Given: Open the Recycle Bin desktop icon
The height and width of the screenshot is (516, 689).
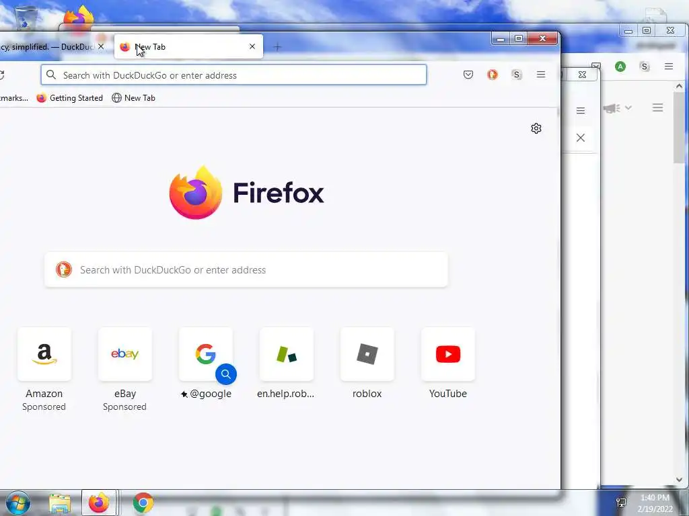Looking at the screenshot, I should click(25, 17).
